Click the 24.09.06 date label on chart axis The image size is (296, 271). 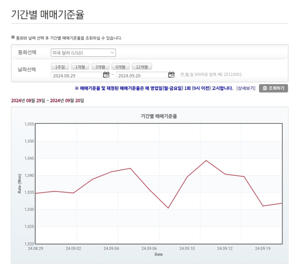[x=149, y=248]
